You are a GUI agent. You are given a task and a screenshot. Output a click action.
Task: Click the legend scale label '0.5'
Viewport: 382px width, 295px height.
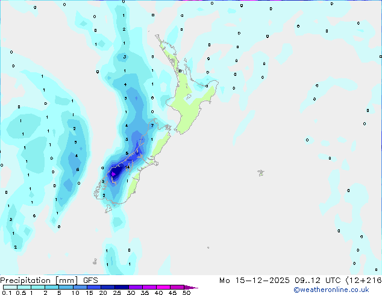(x=21, y=293)
